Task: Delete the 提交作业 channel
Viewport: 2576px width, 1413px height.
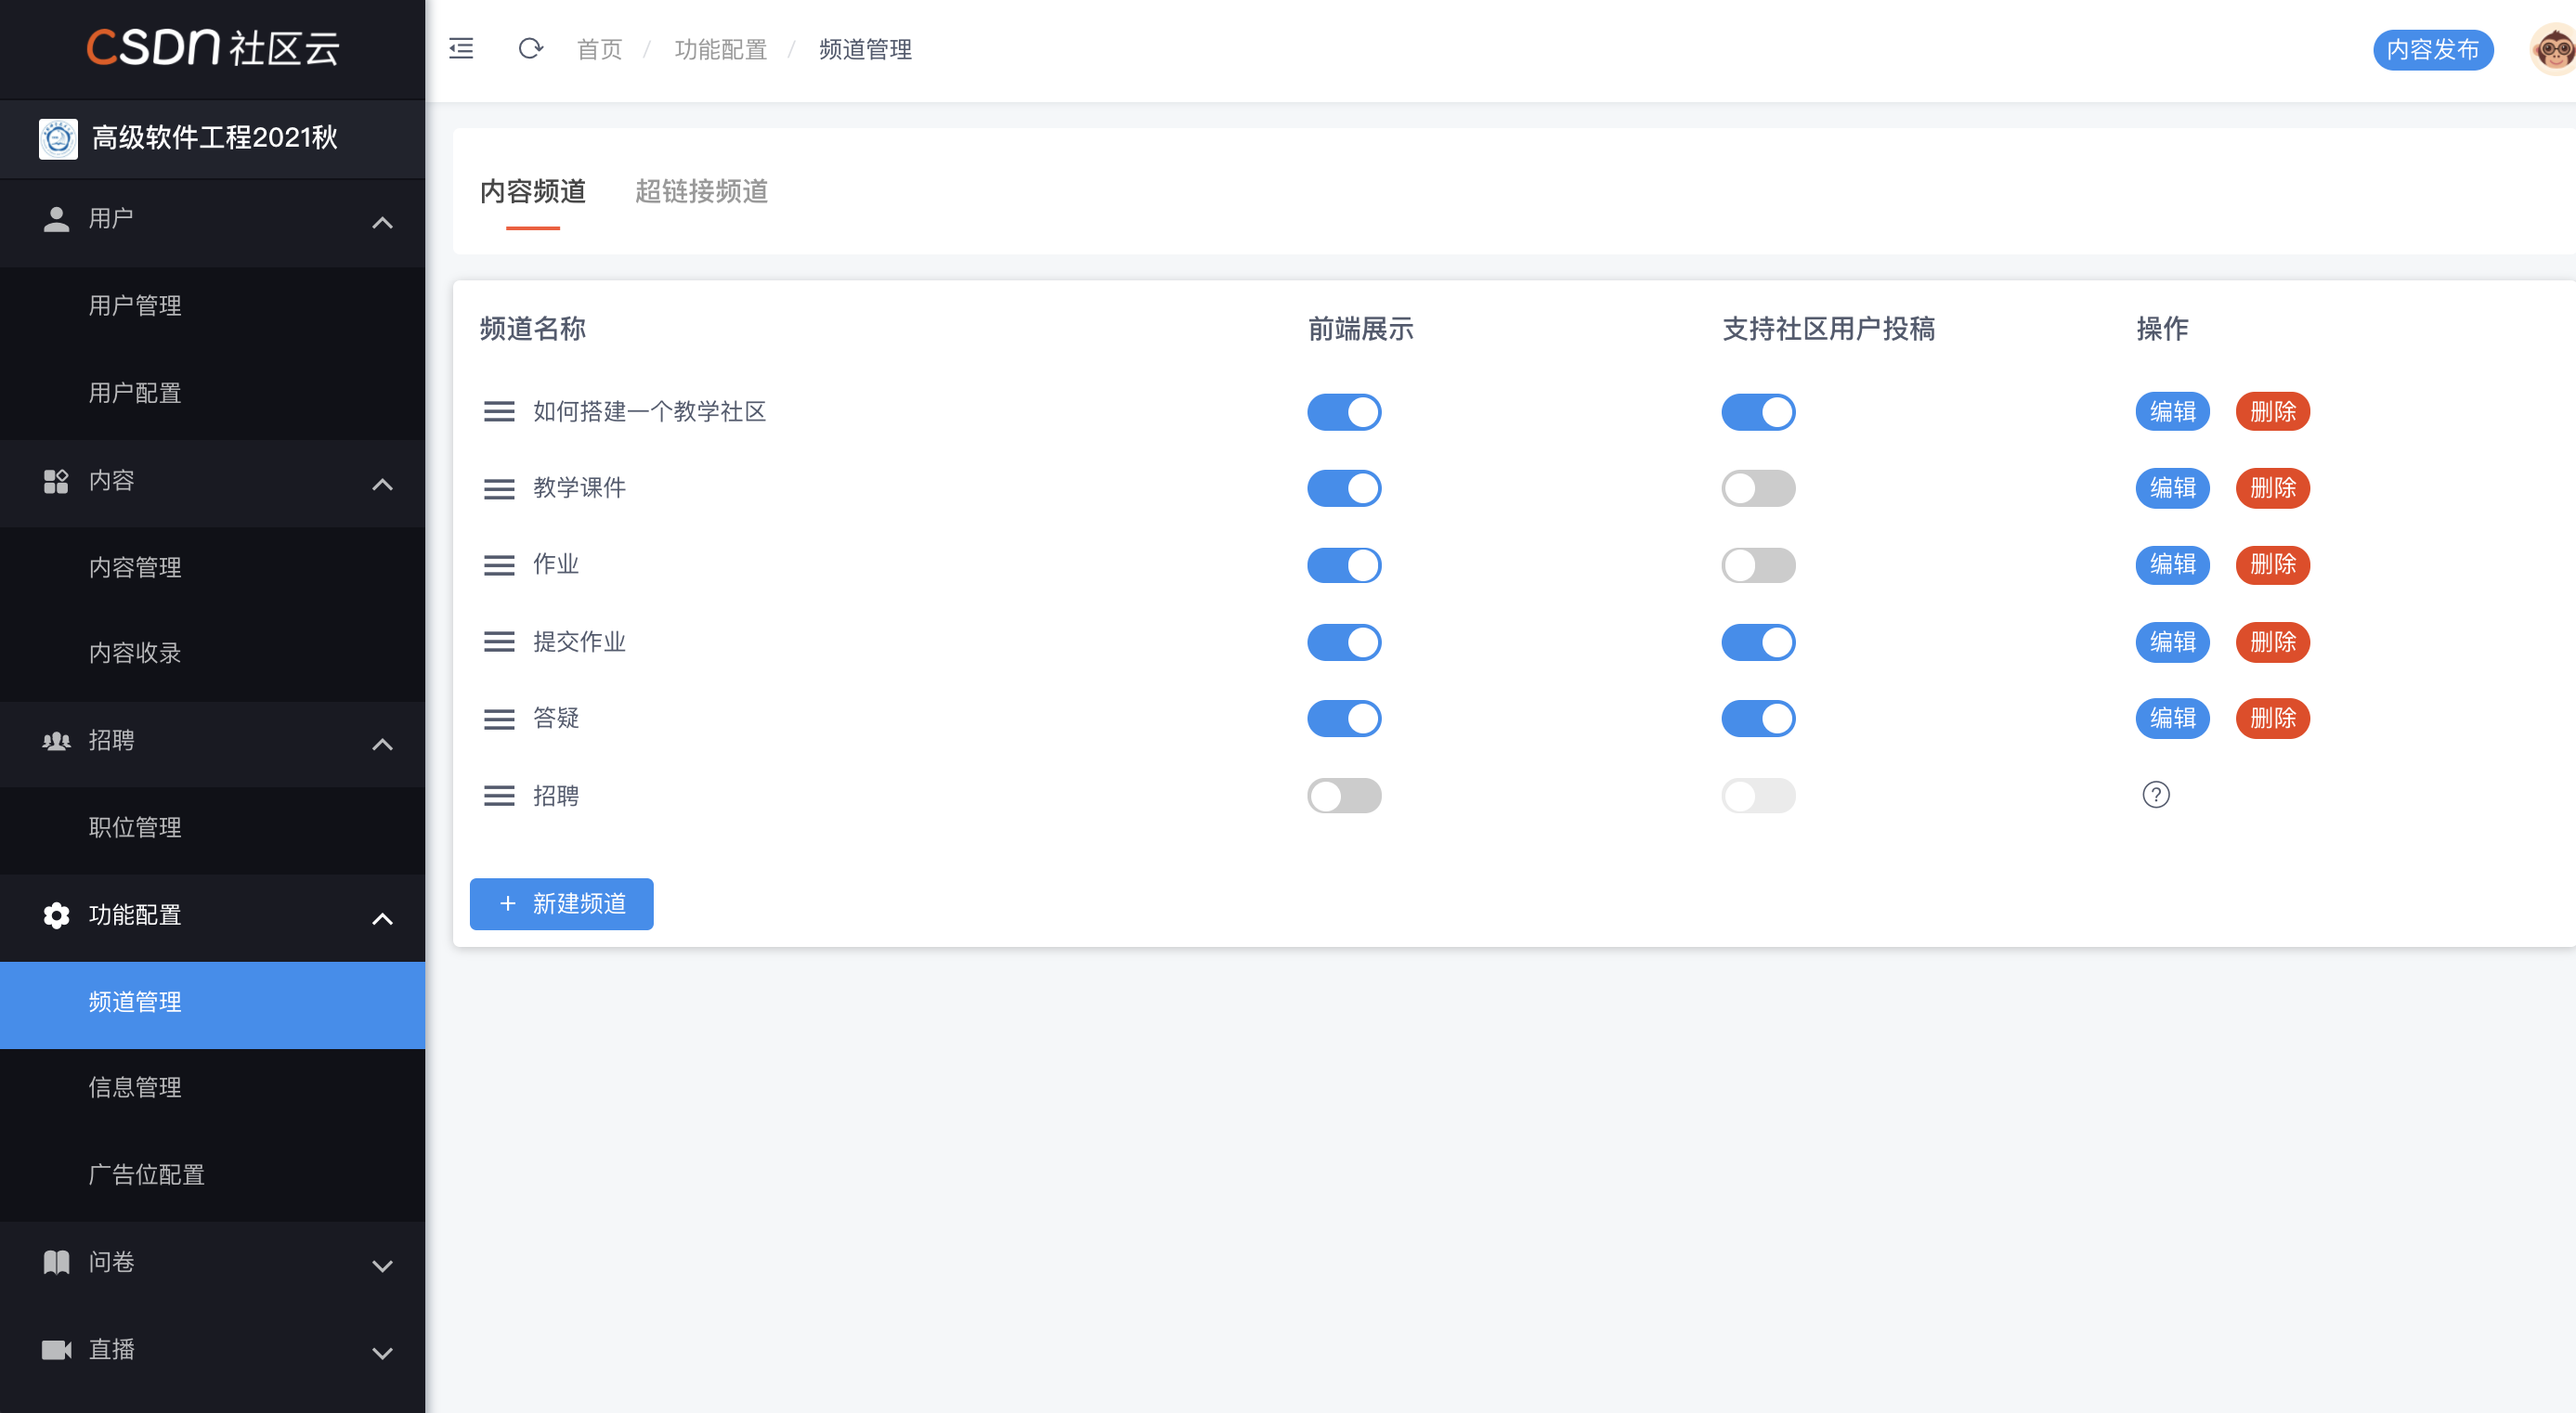Action: (x=2272, y=642)
